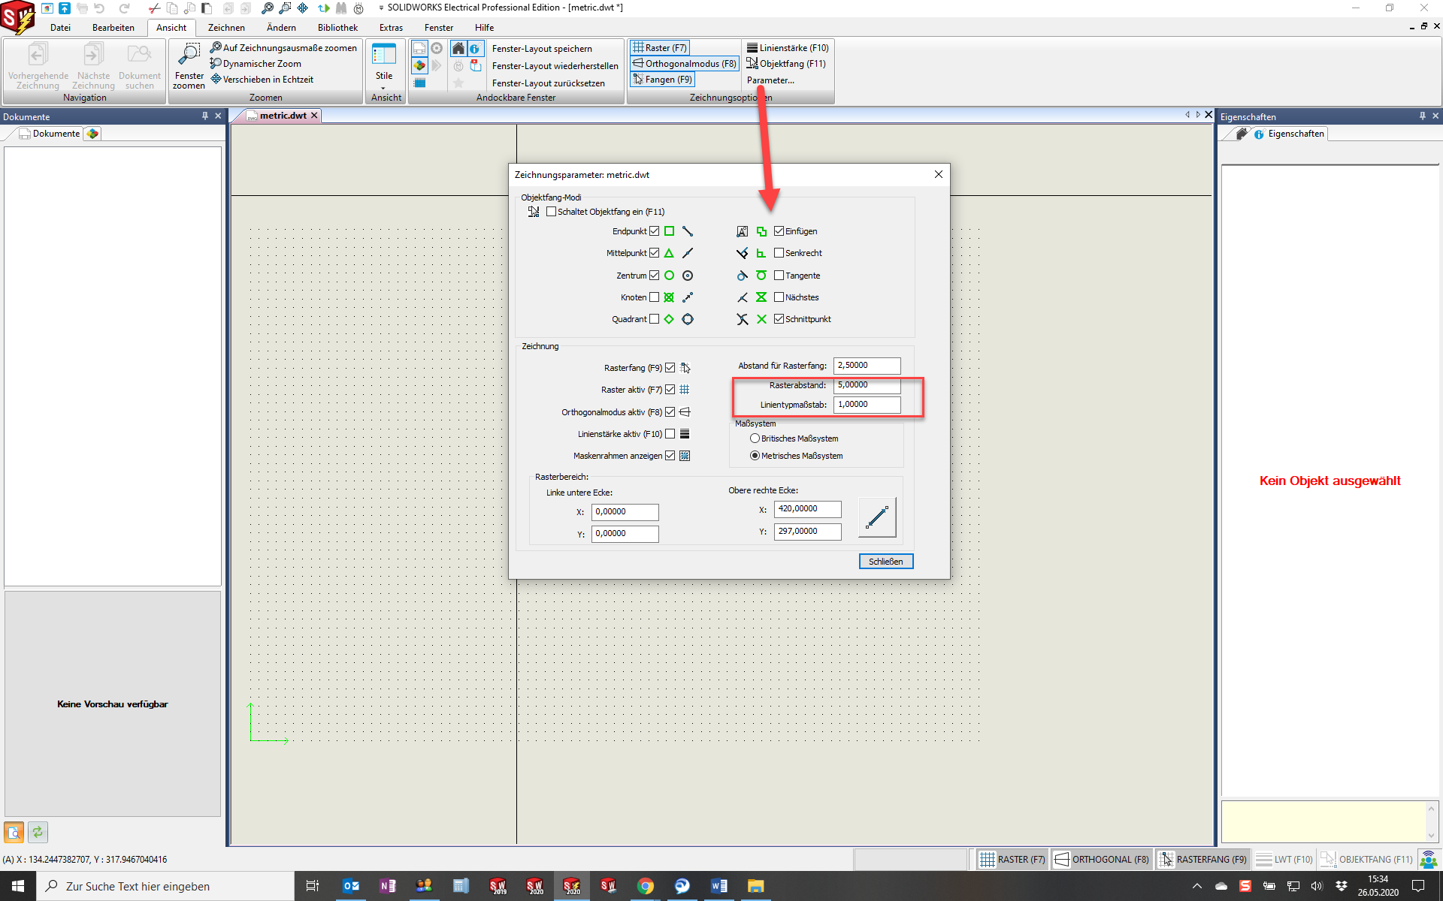Enable the Schaltet Objektfang ein checkbox
Viewport: 1443px width, 901px height.
[x=552, y=212]
